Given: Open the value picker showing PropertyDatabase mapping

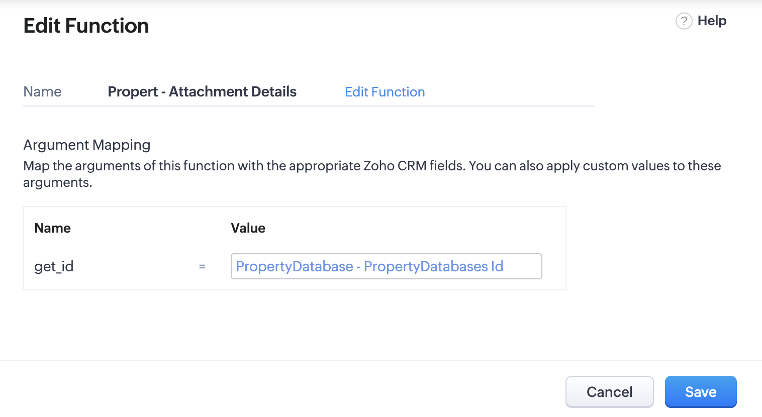Looking at the screenshot, I should tap(386, 266).
